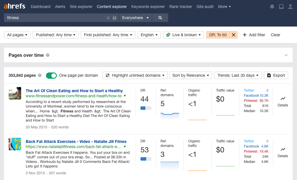
Task: Click the Highlight unlinked domains icon
Action: click(108, 75)
